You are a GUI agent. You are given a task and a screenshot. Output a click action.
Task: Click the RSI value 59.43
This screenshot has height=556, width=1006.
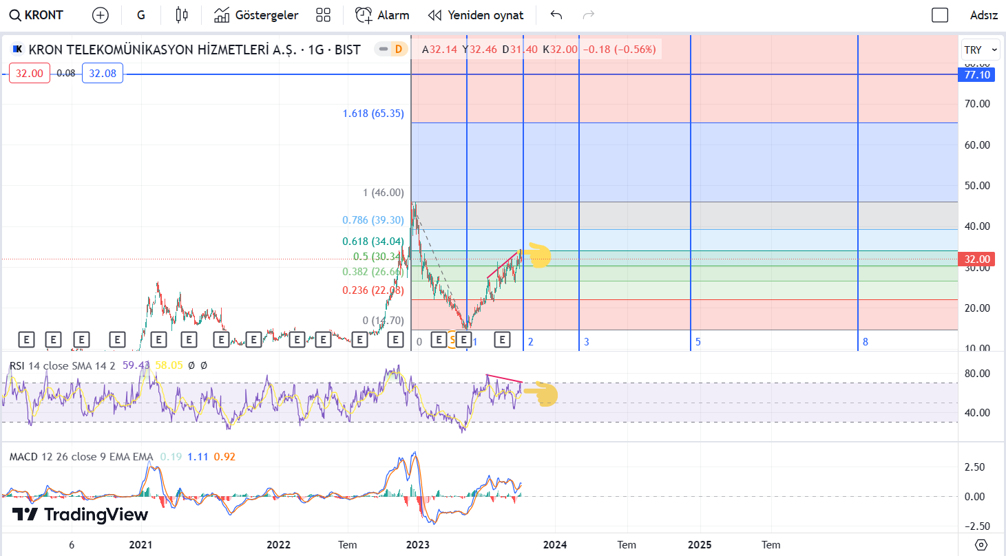tap(136, 365)
